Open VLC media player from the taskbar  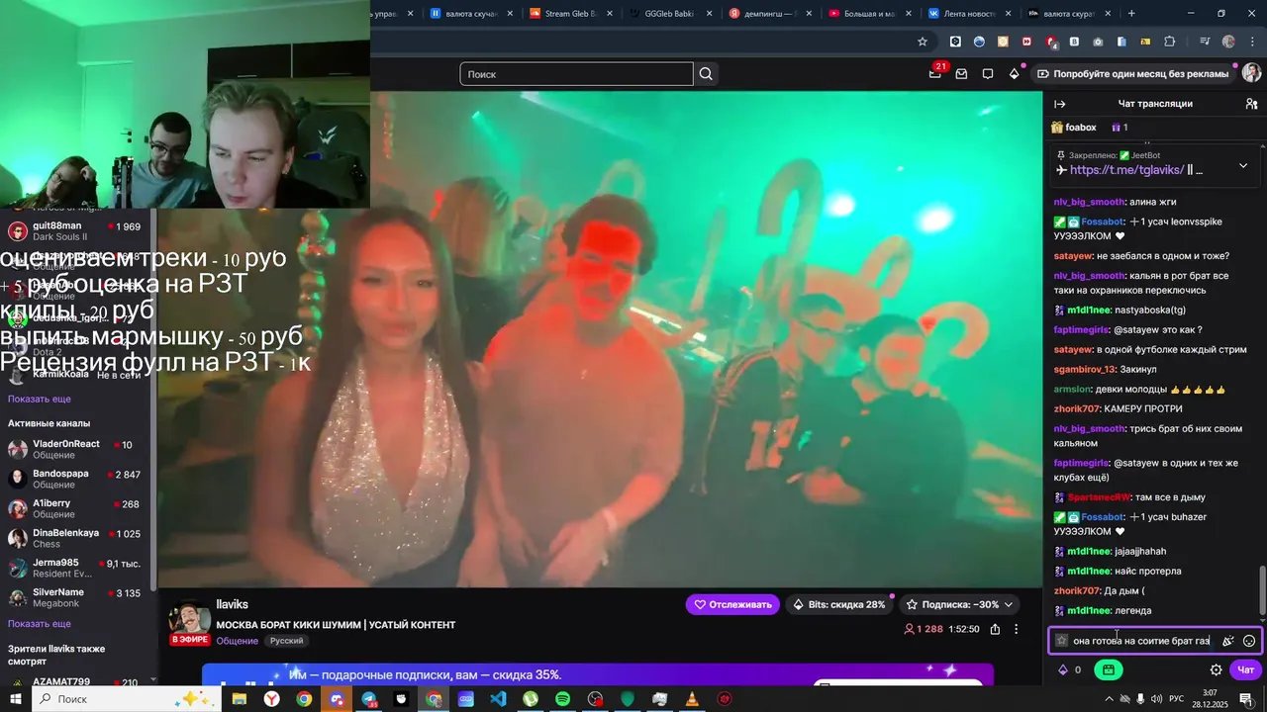point(692,699)
